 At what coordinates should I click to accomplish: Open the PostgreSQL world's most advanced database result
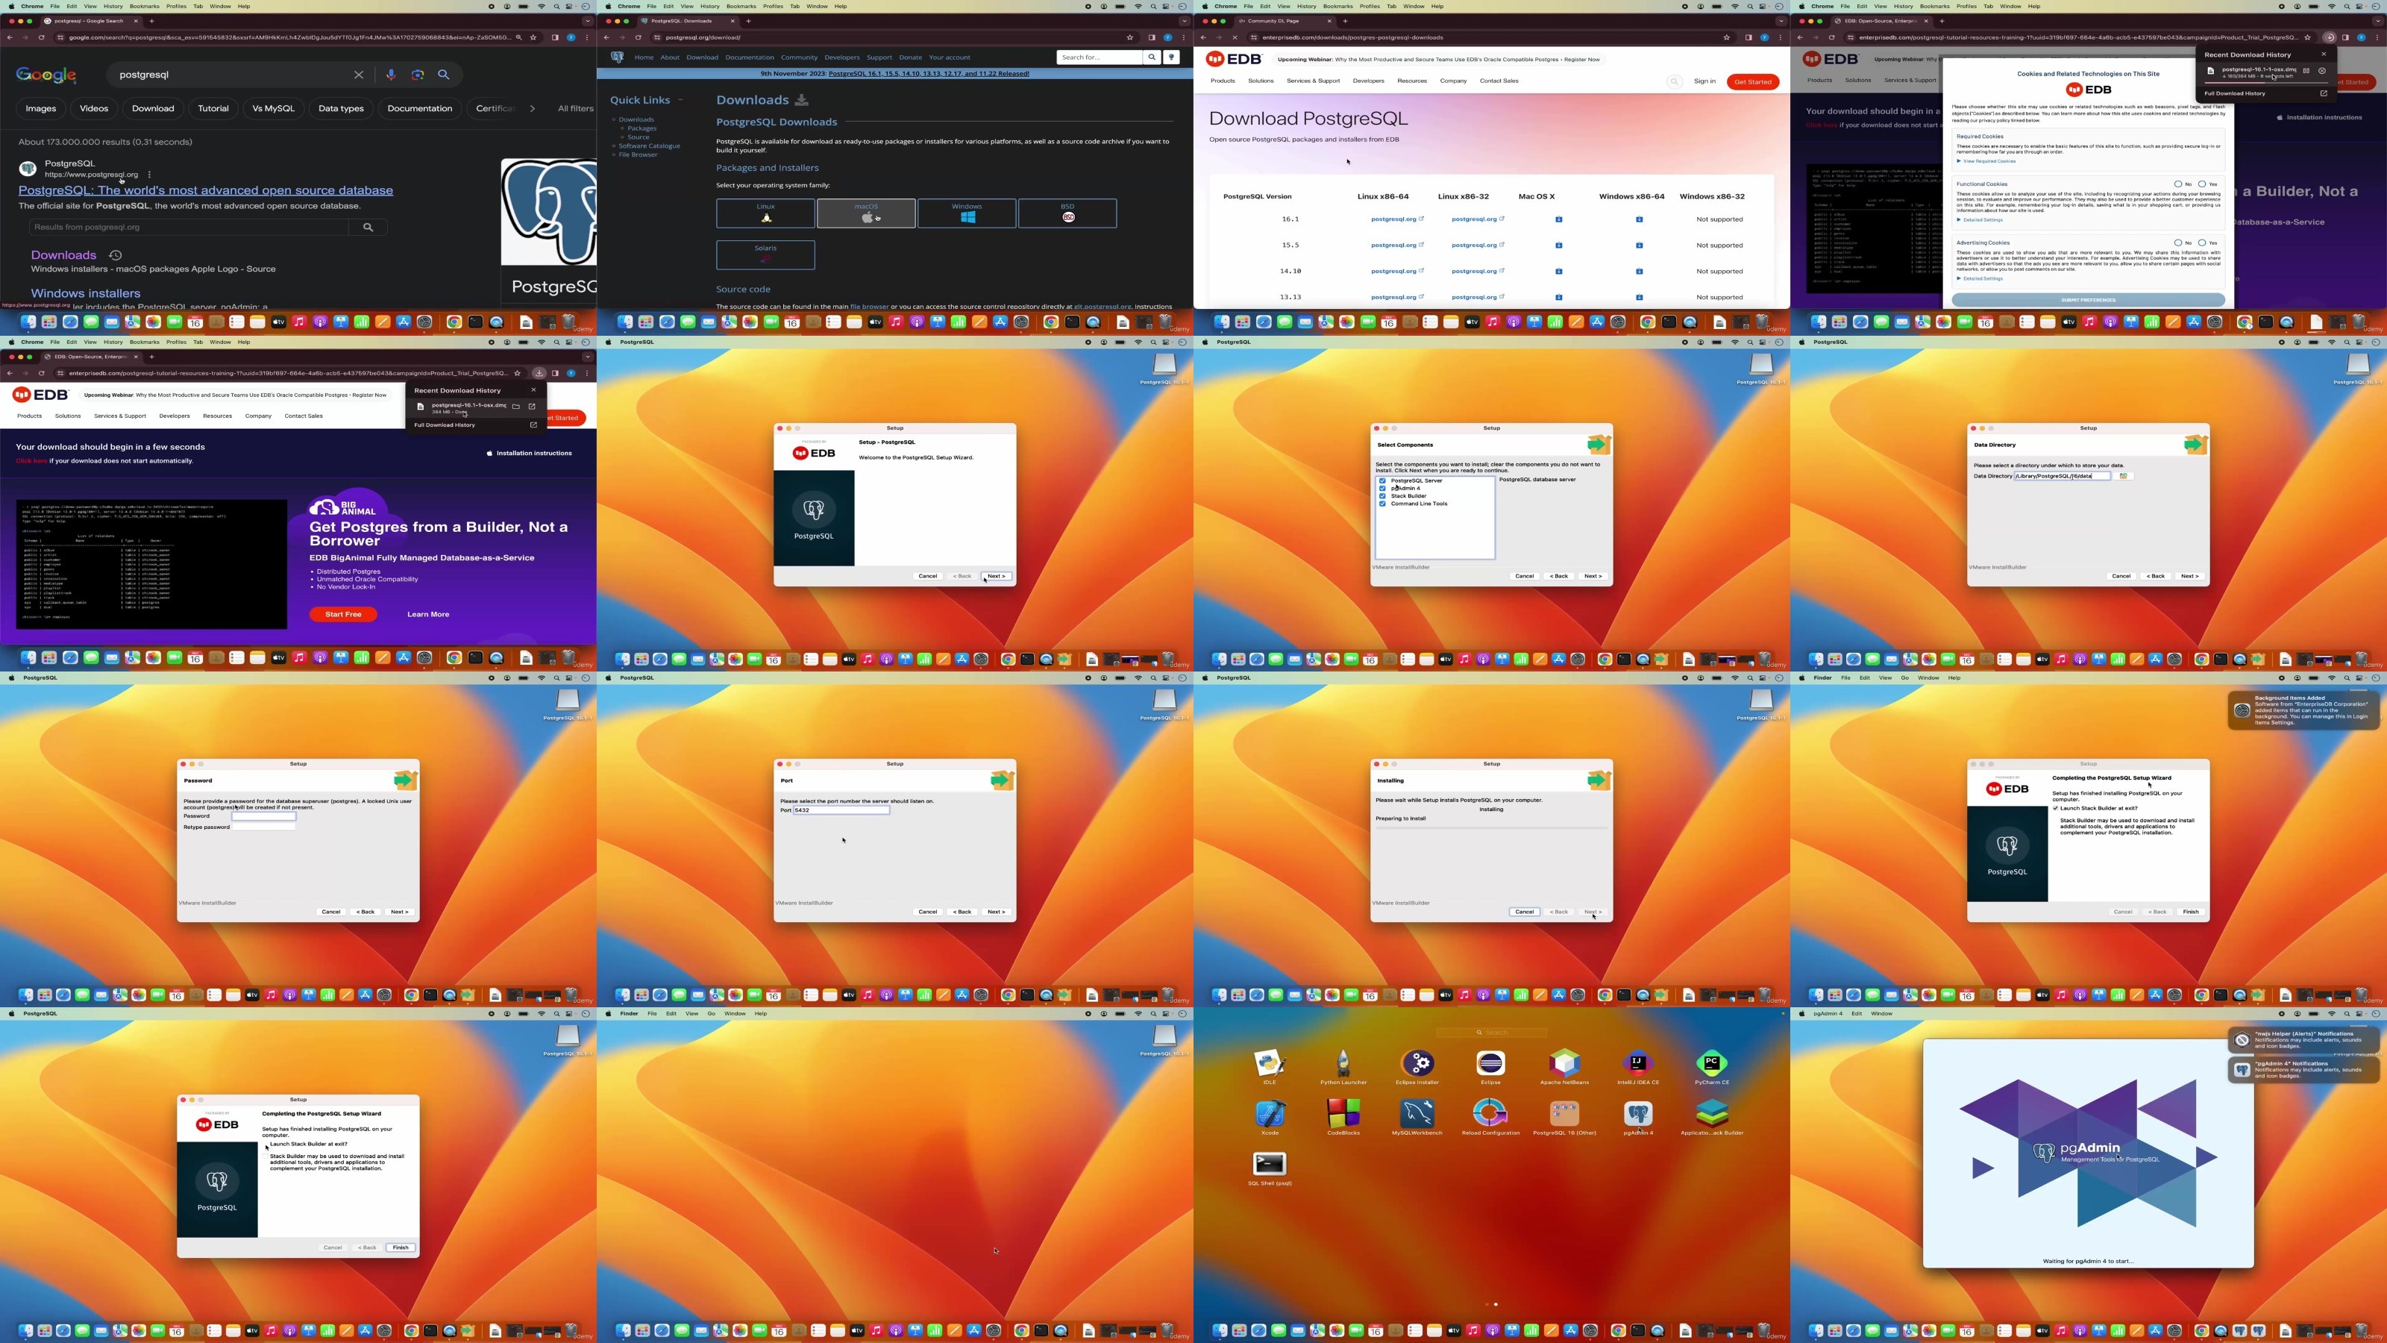[x=206, y=190]
